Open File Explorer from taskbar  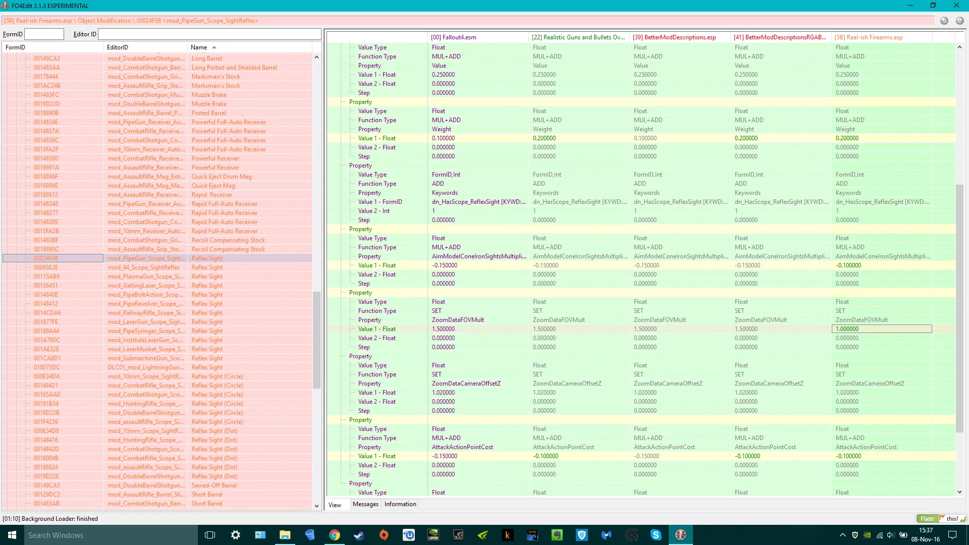285,535
